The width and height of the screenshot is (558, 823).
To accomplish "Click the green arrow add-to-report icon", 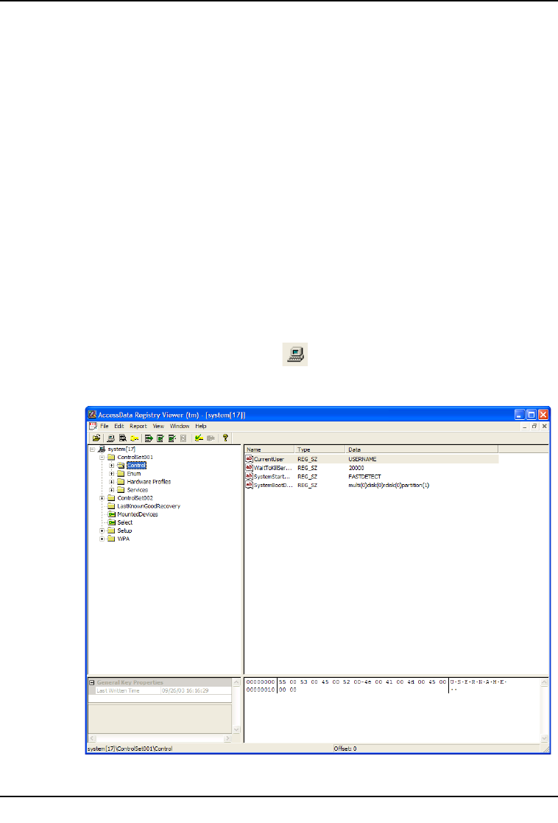I will coord(149,438).
